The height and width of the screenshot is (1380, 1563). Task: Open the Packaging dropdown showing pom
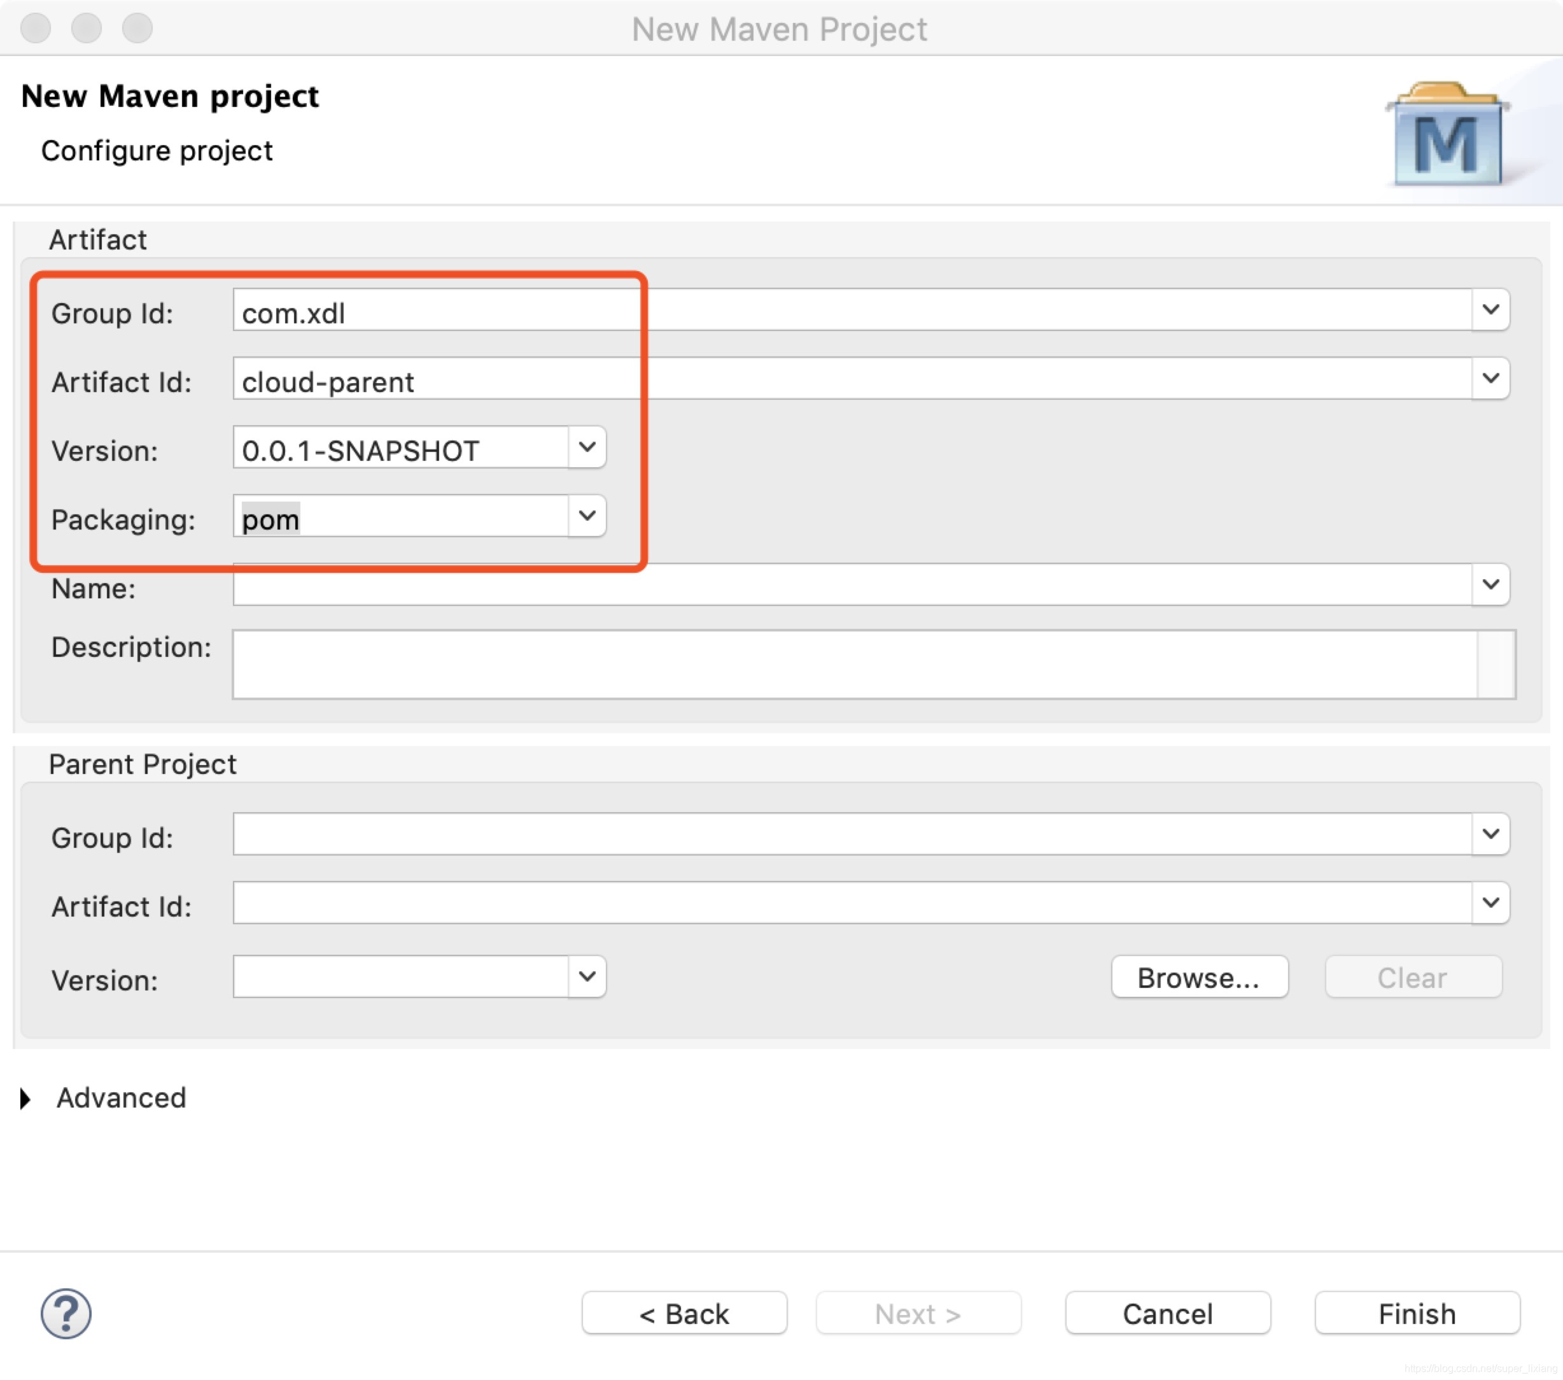[587, 516]
